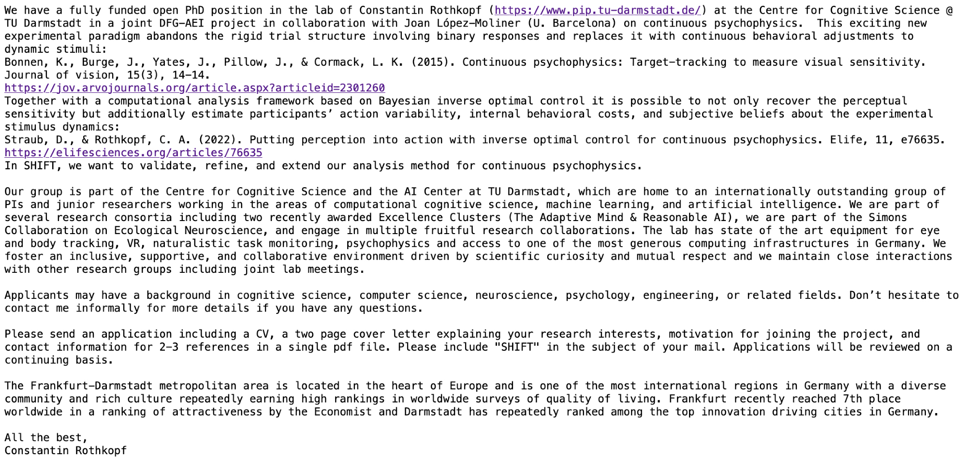
Task: Open the jov.arvojournals.org article link
Action: click(x=194, y=88)
